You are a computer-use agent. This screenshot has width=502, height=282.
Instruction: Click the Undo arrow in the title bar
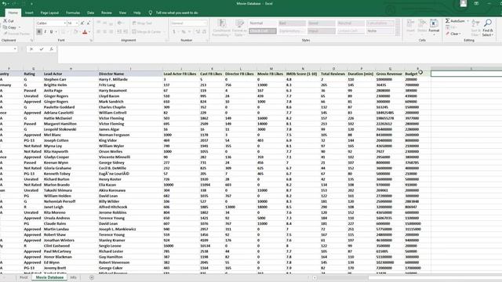tap(4, 3)
